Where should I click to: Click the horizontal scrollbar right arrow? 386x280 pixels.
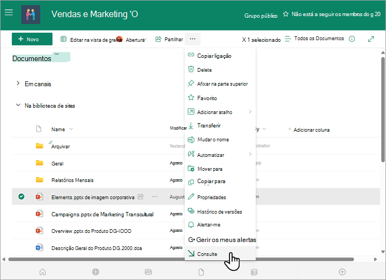point(375,259)
